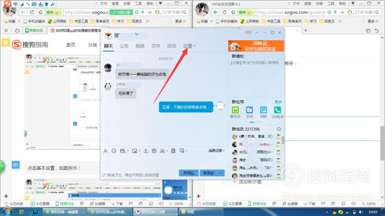Viewport: 385px width, 216px height.
Task: Open 消息记录 dropdown
Action: (x=217, y=150)
